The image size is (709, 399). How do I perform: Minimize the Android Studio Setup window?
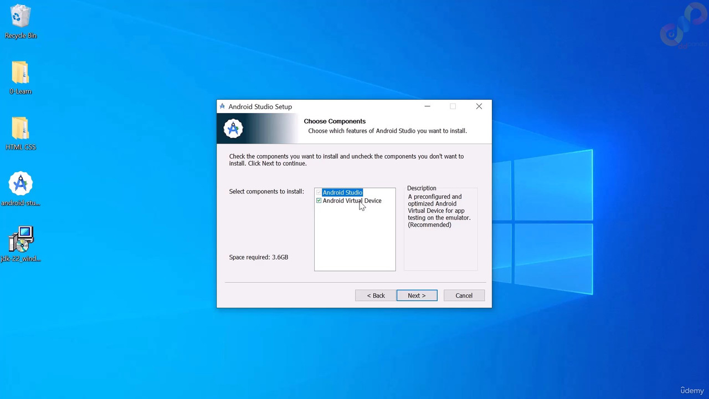(x=427, y=106)
